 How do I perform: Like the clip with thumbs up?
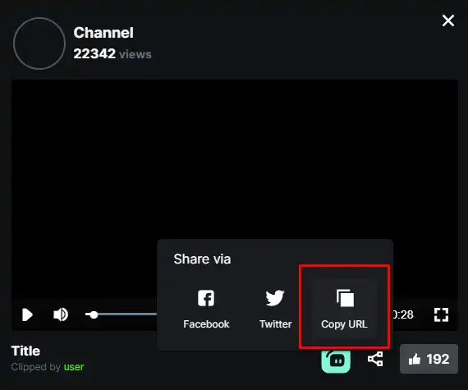click(429, 359)
